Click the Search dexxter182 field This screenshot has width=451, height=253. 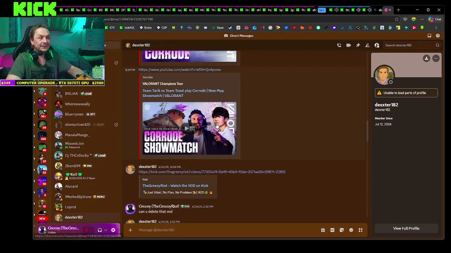(412, 45)
